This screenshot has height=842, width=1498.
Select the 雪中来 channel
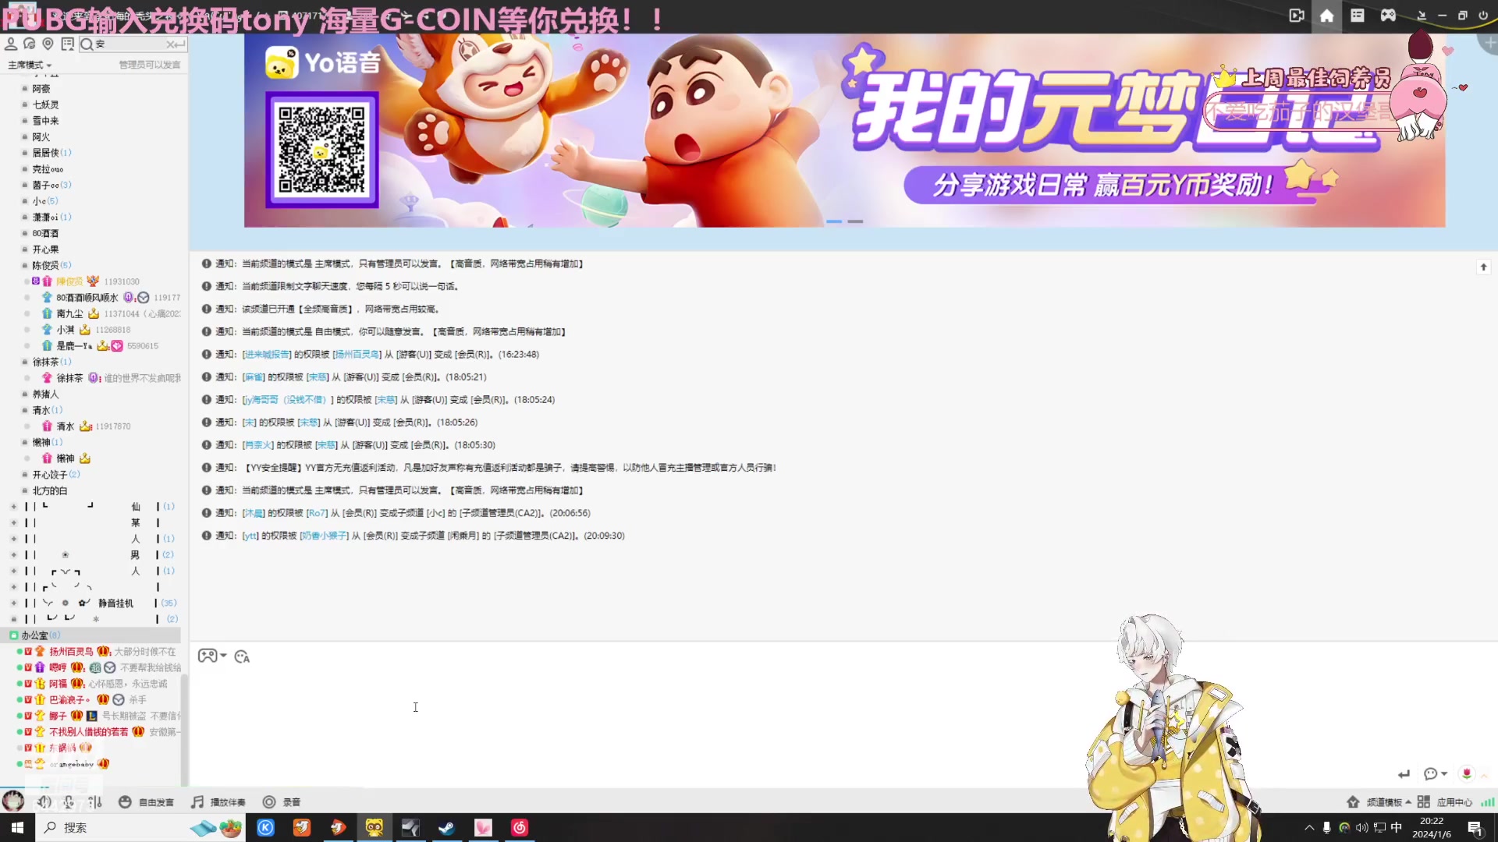(x=45, y=121)
